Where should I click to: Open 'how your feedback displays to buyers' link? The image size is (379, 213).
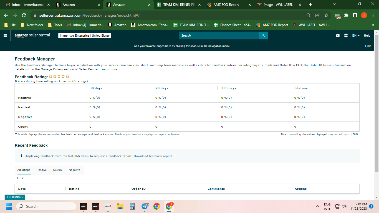point(148,135)
